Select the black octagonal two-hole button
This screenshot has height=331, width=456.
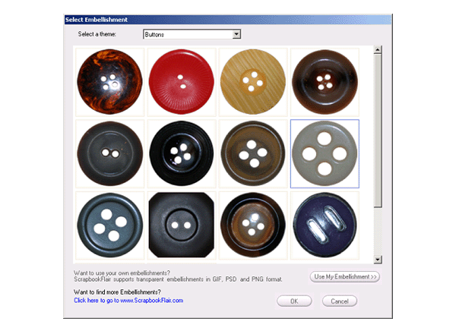182,225
